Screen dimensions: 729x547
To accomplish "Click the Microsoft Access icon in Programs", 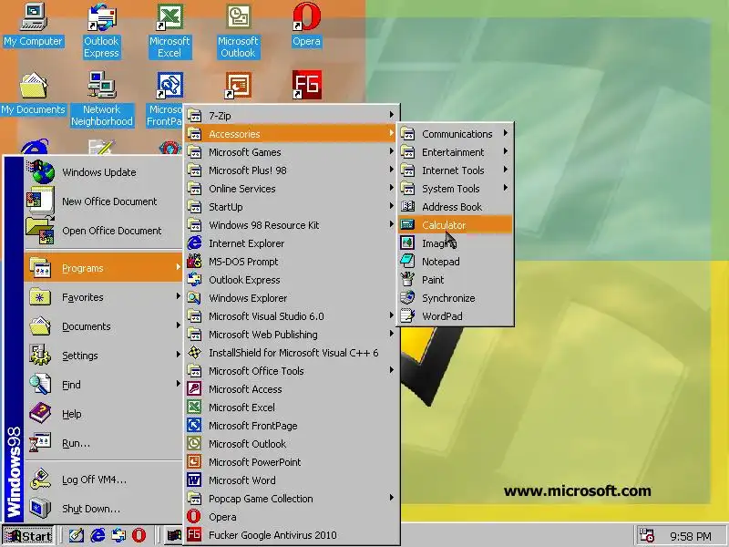I will point(194,388).
